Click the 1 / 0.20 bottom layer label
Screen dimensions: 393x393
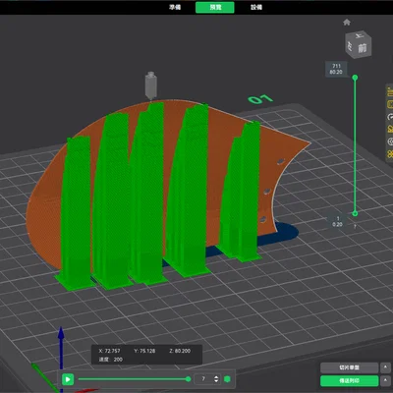click(338, 222)
